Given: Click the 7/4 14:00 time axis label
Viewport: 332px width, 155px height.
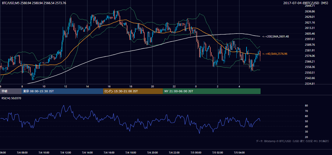Looking at the screenshot, I should tap(87, 153).
